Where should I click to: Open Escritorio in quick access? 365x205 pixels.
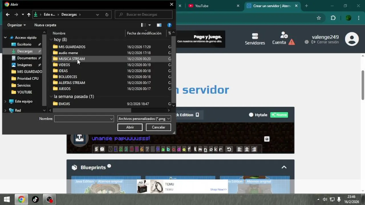(x=24, y=44)
